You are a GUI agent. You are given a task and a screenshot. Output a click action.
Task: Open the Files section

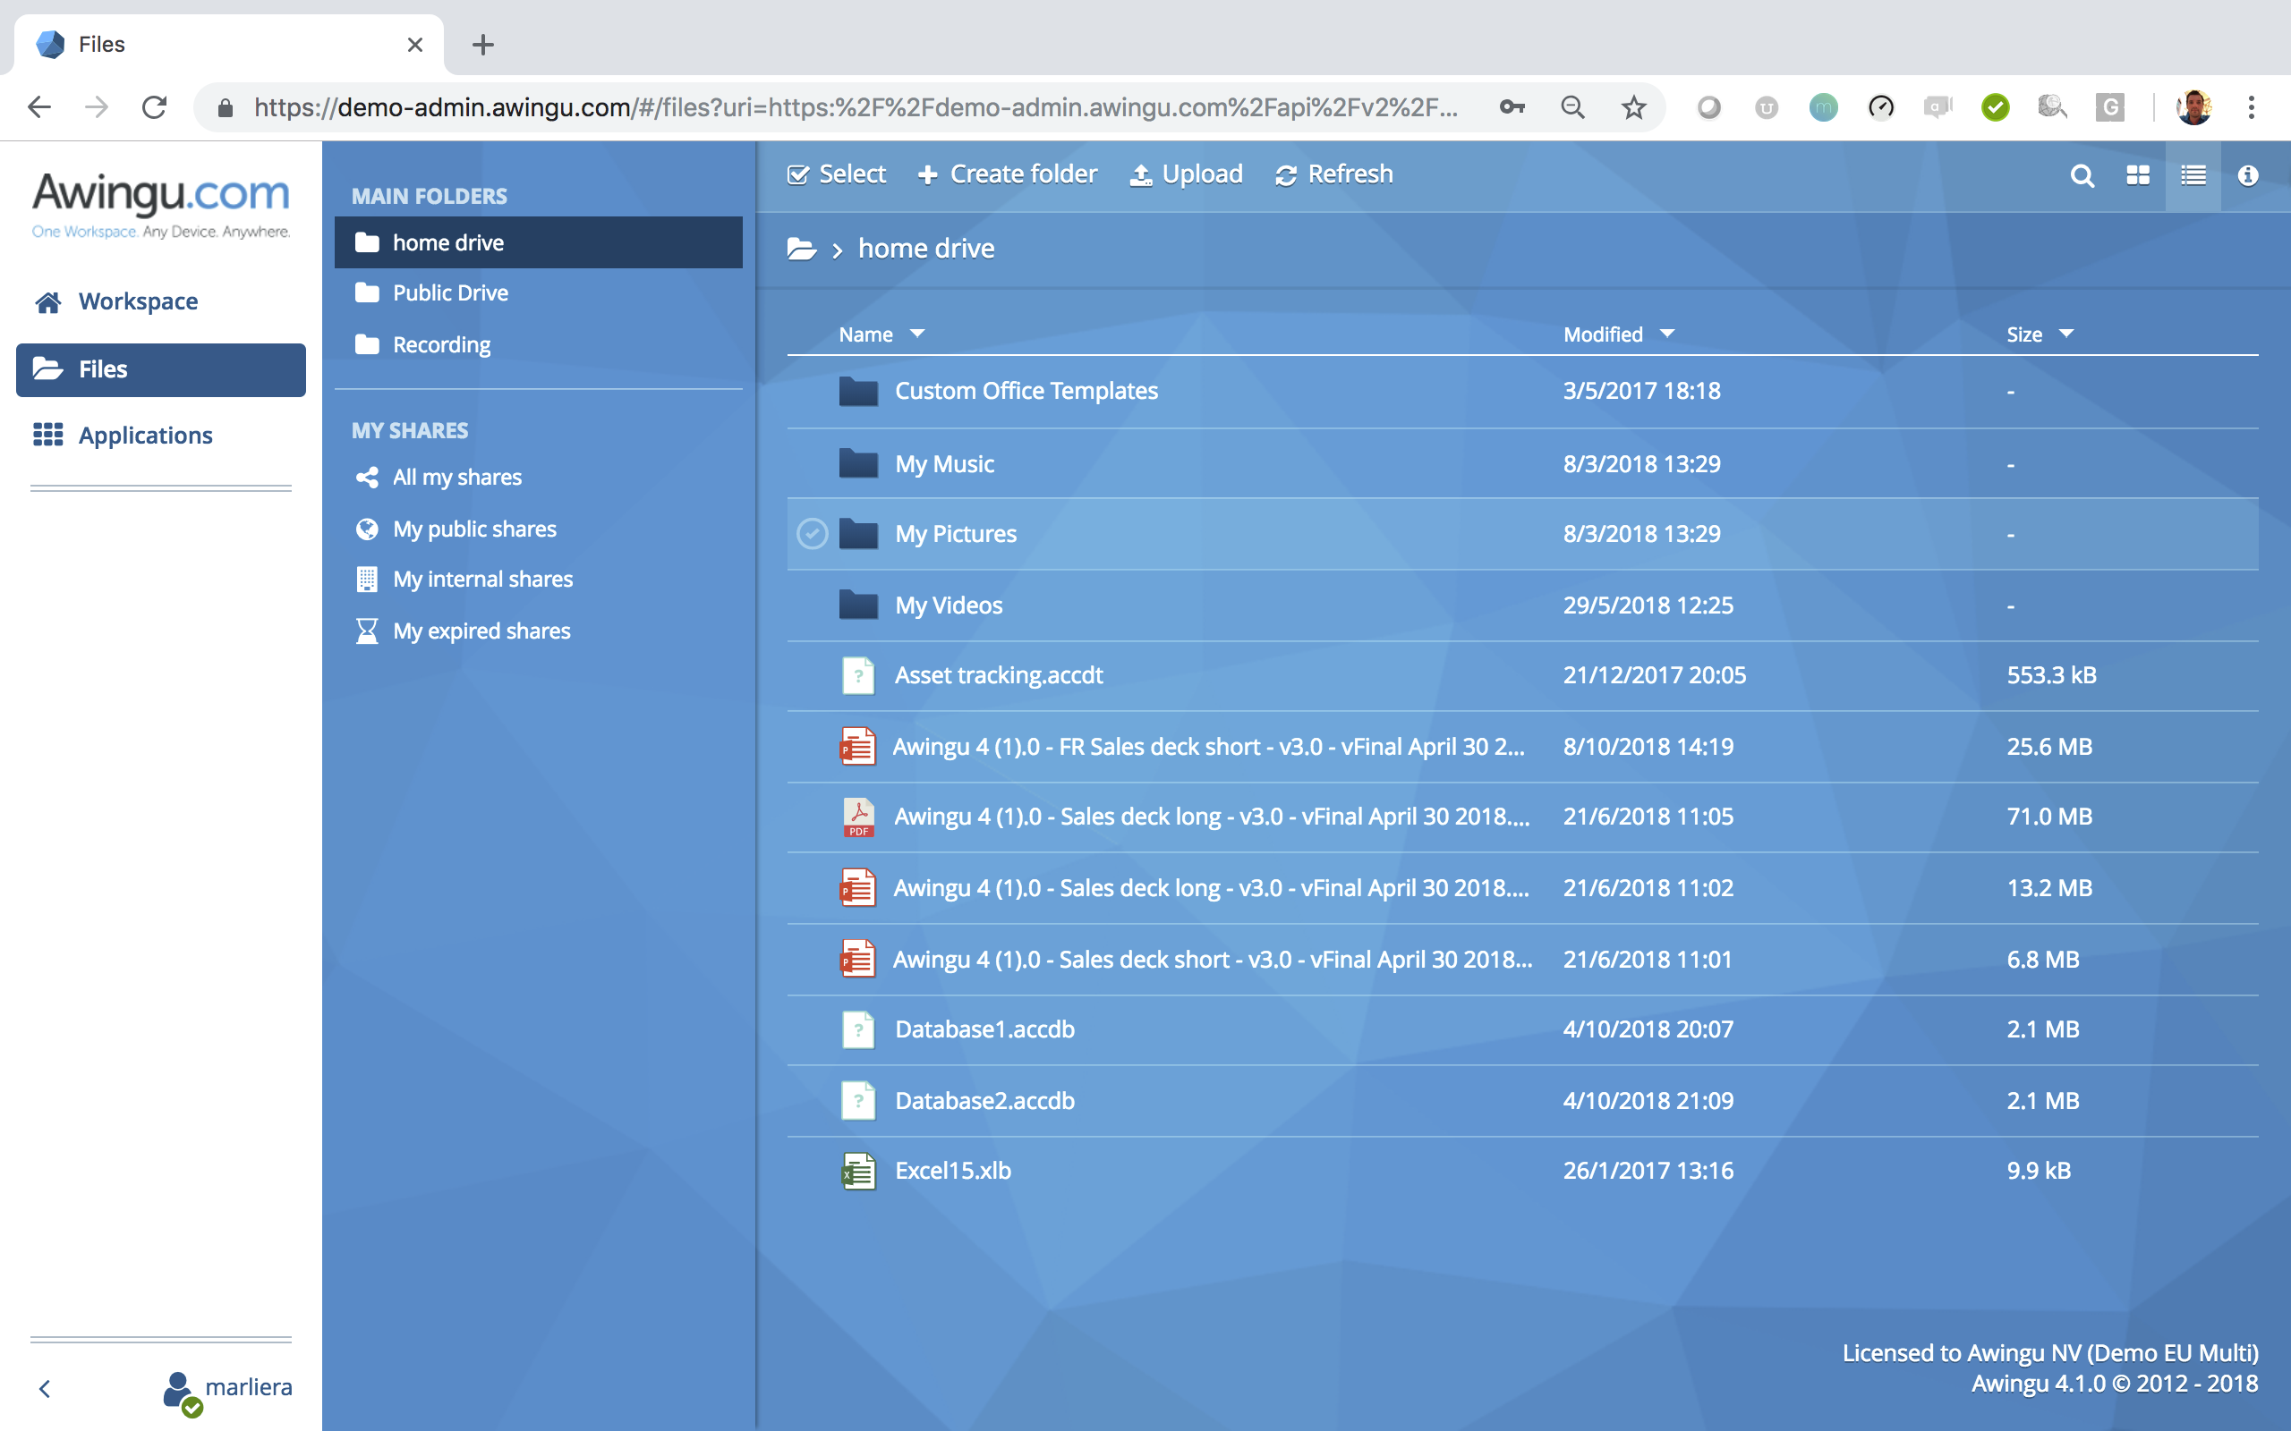(x=161, y=369)
